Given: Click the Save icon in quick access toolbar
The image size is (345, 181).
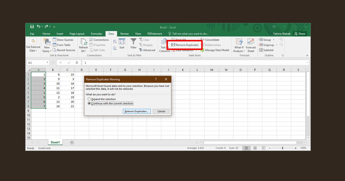Looking at the screenshot, I should point(32,27).
